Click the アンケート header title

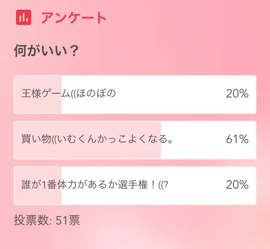pos(73,18)
